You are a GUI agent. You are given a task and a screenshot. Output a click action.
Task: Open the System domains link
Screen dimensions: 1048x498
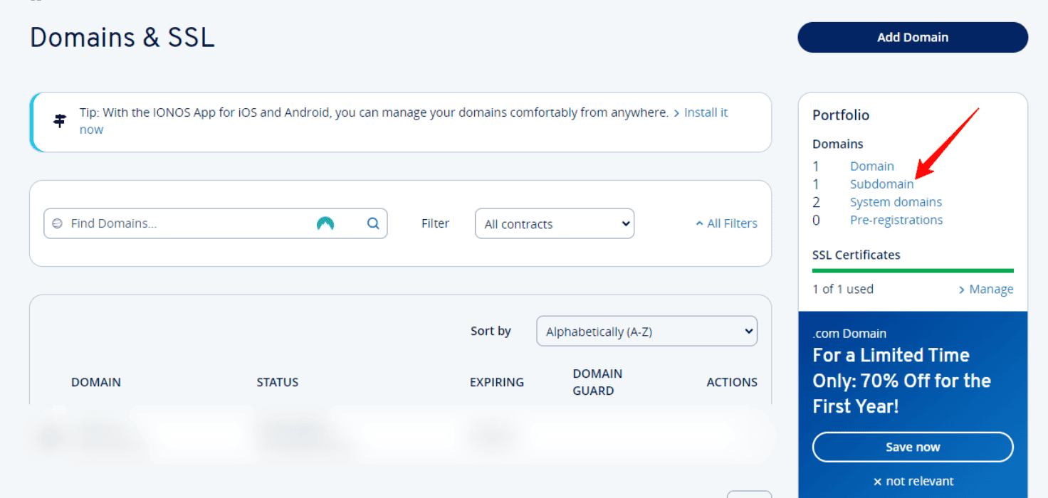896,201
